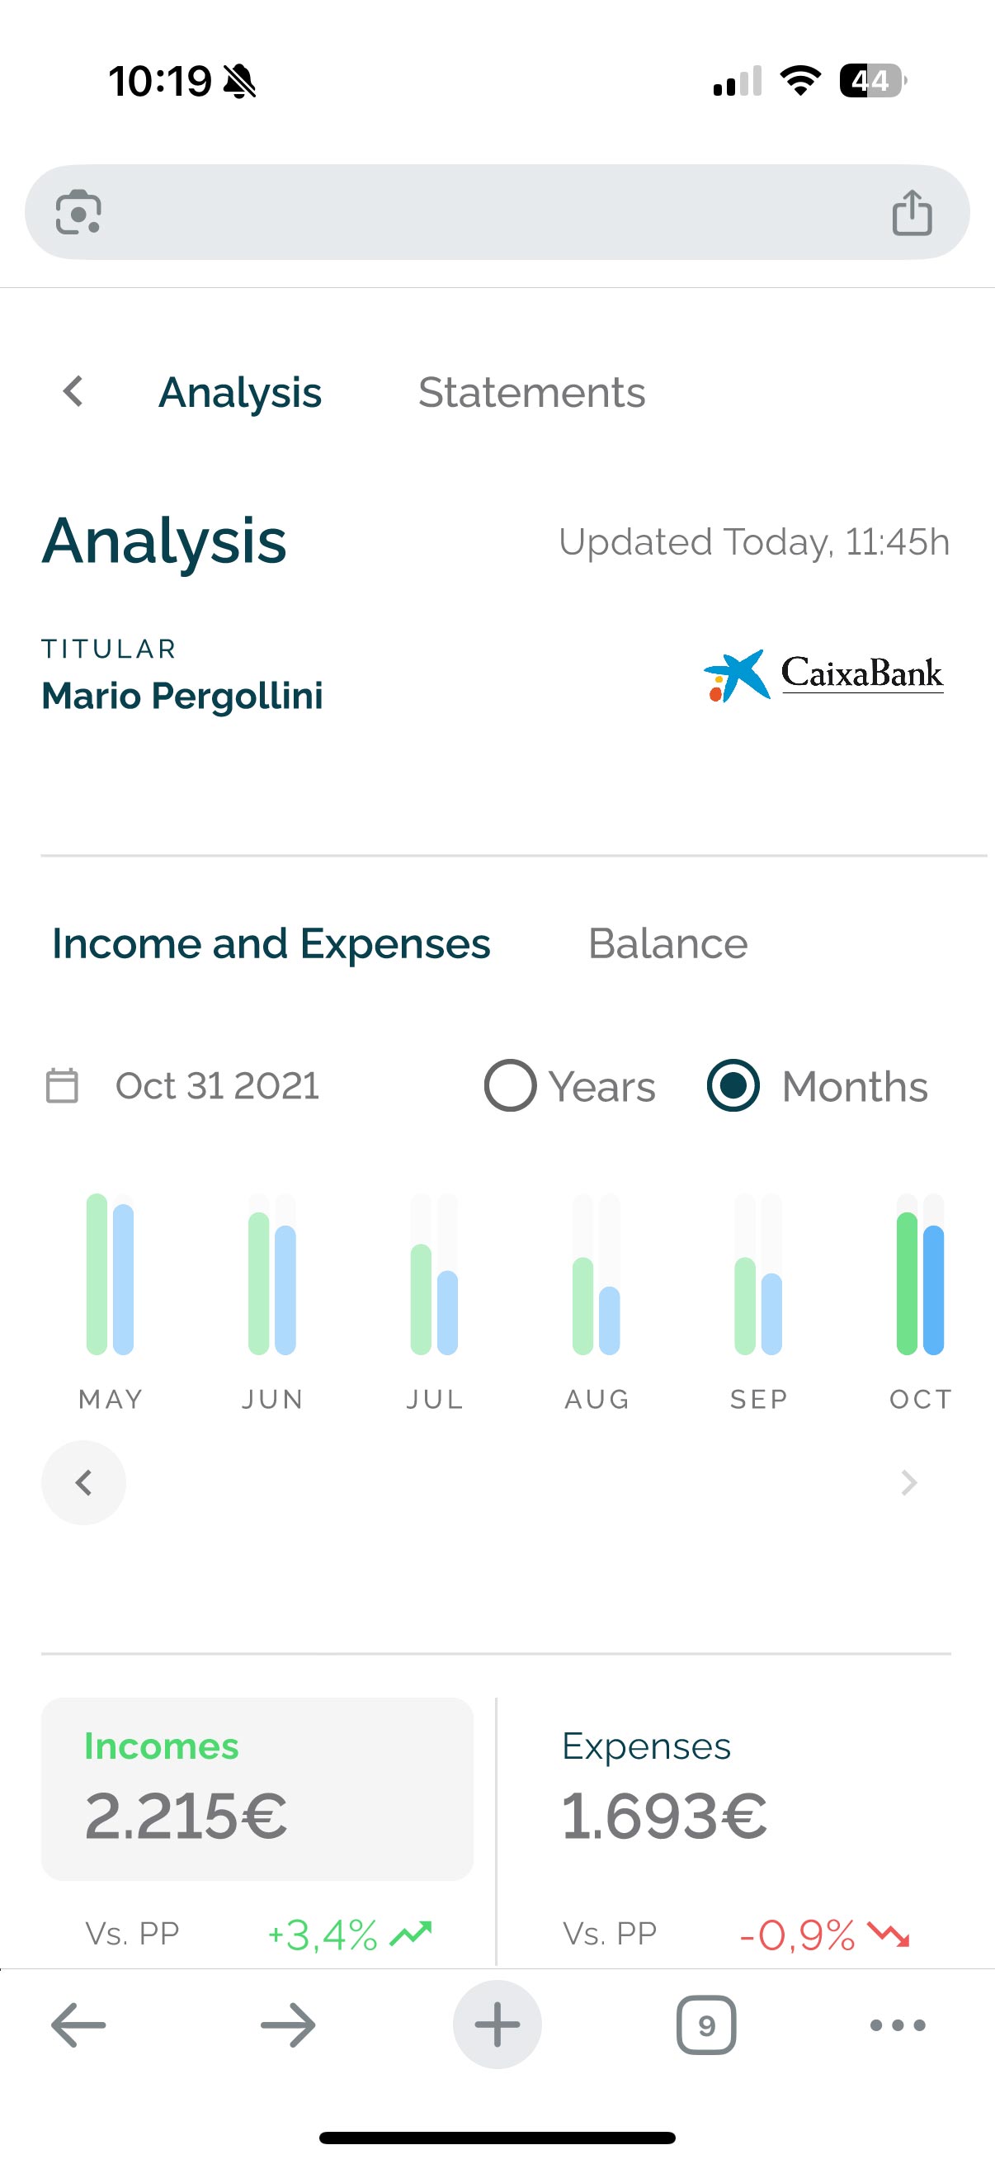Viewport: 995px width, 2164px height.
Task: Tap the Google Lens camera search icon
Action: pos(78,211)
